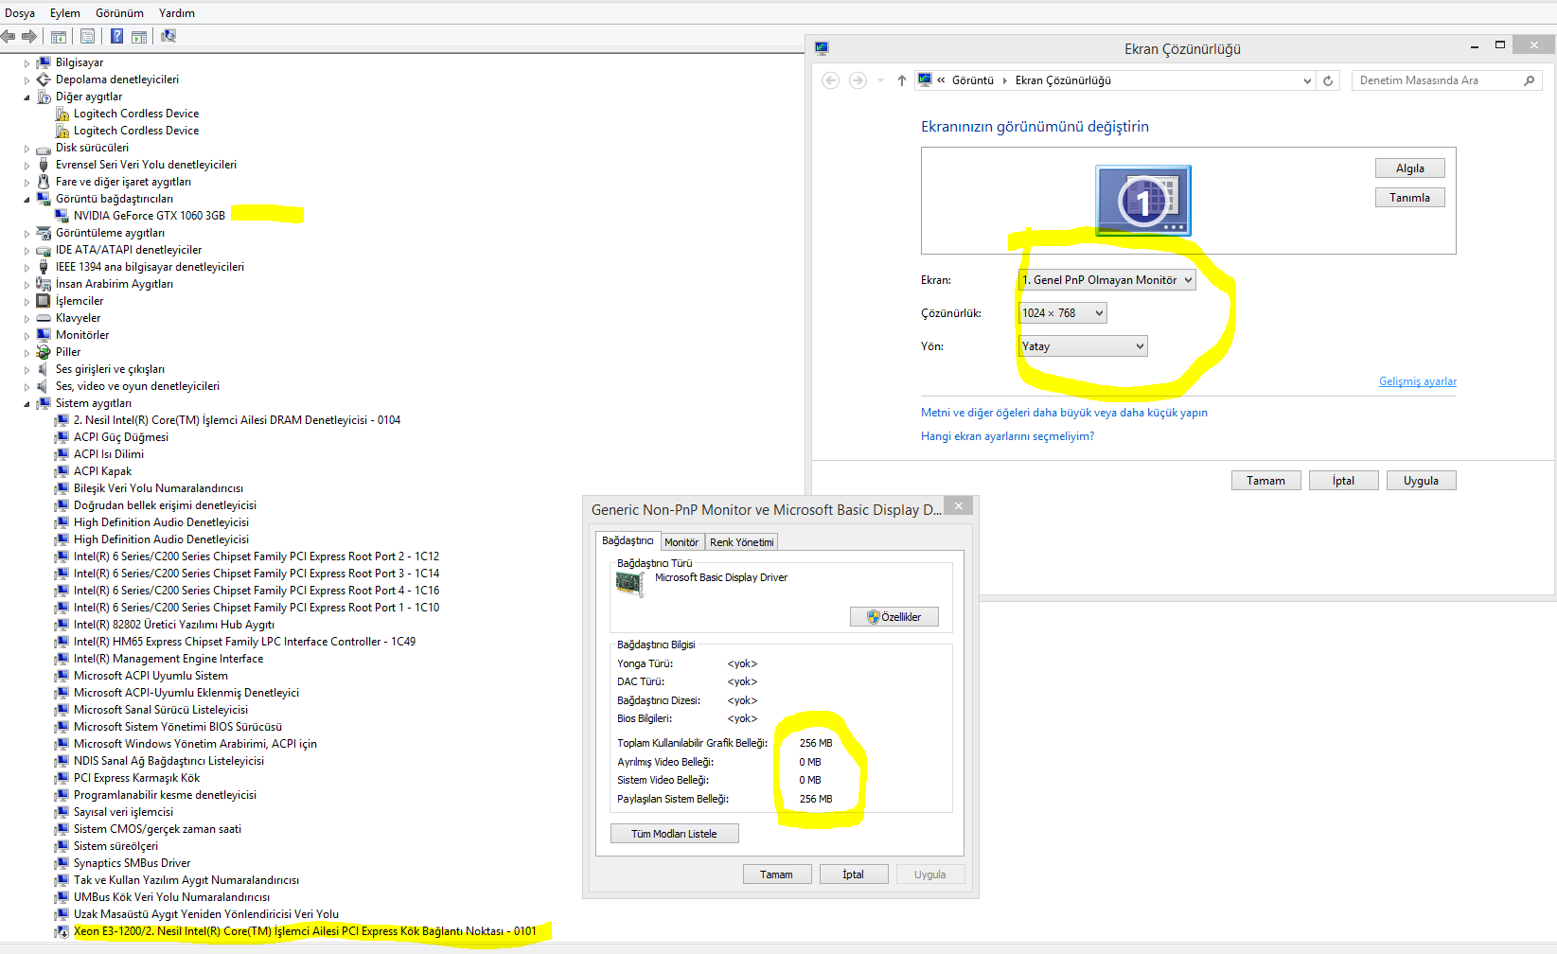Open the Yön dropdown showing Yatay
The height and width of the screenshot is (954, 1557).
click(x=1083, y=346)
